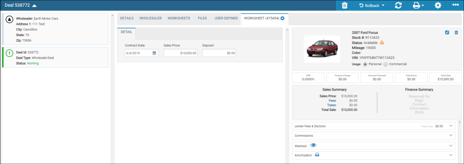Click the refresh icon in header
This screenshot has width=464, height=164.
coord(398,5)
